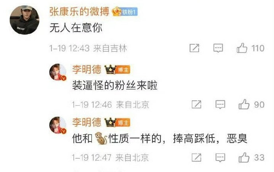Click the monkey emoji in the last reply
The image size is (274, 172).
tap(101, 138)
